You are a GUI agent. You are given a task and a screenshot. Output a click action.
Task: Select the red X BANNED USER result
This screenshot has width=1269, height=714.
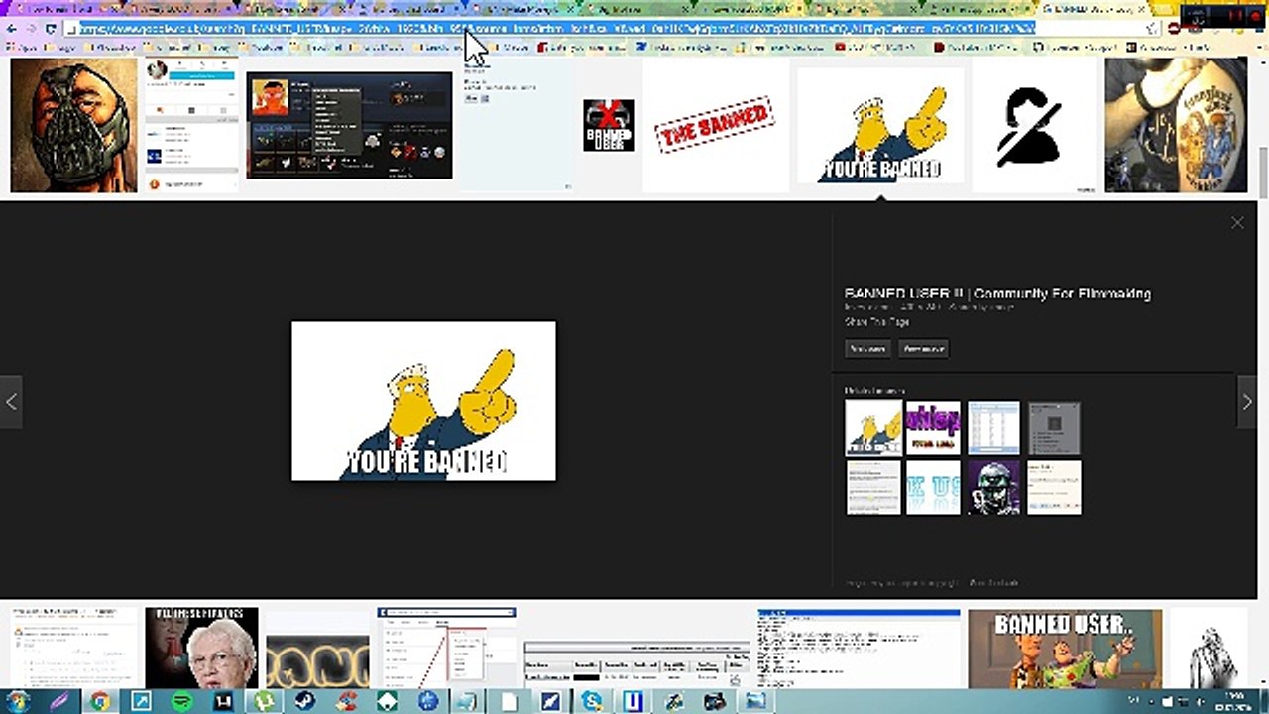point(609,125)
